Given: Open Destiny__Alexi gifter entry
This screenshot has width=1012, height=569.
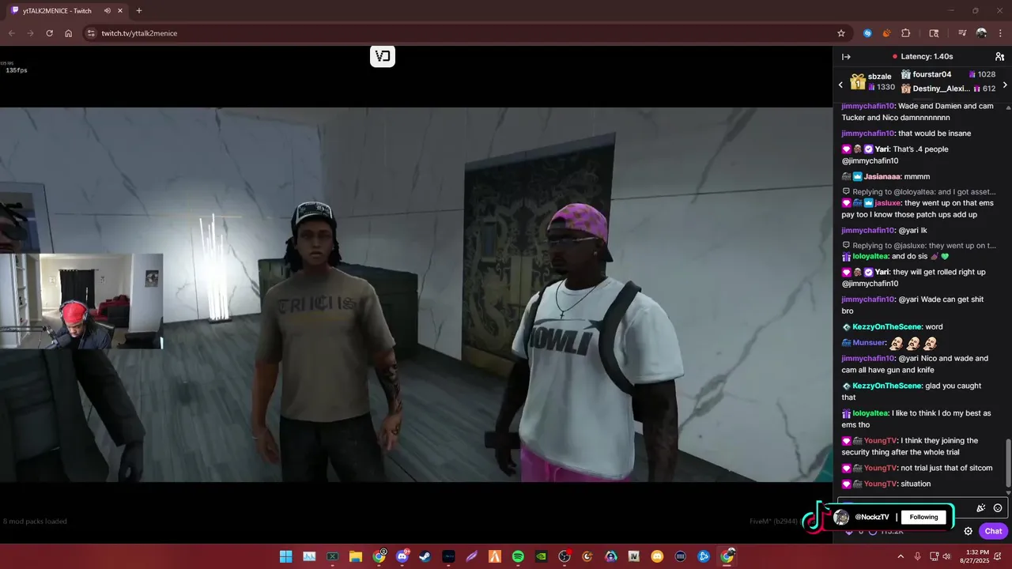Looking at the screenshot, I should 948,89.
